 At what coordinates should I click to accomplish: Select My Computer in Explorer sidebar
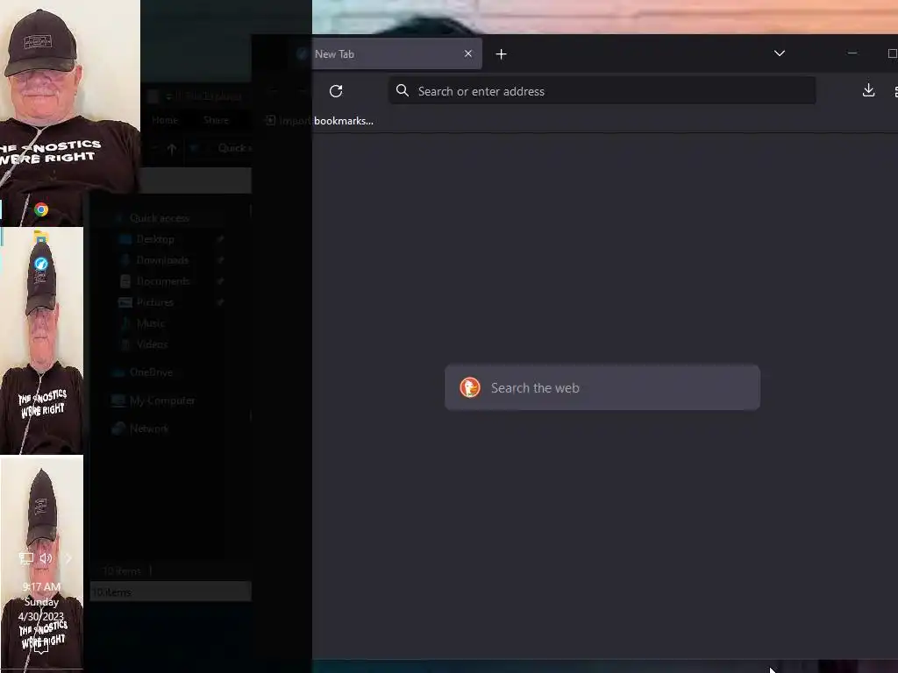coord(162,400)
